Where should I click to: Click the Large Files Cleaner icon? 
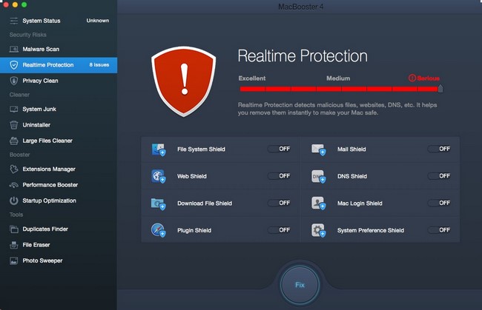pyautogui.click(x=14, y=141)
